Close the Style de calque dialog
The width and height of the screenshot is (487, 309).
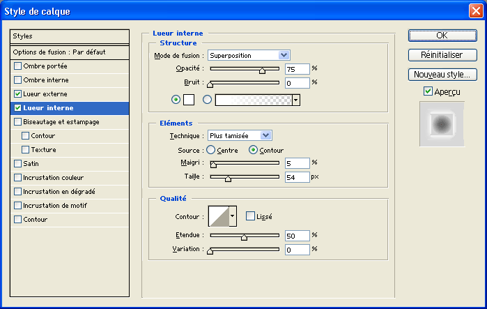pos(476,11)
